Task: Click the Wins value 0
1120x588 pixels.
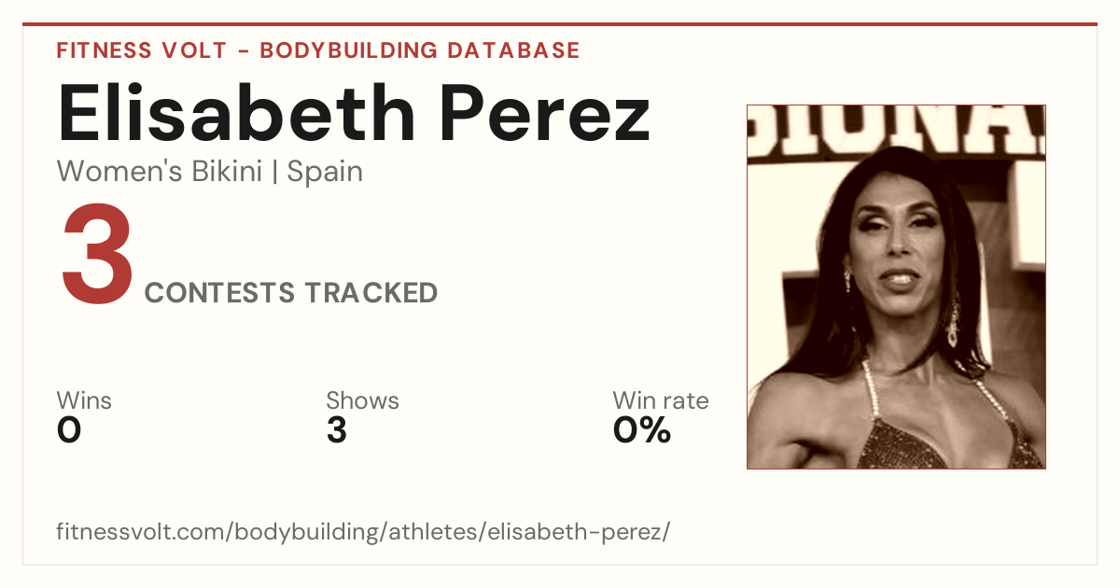Action: [x=69, y=431]
